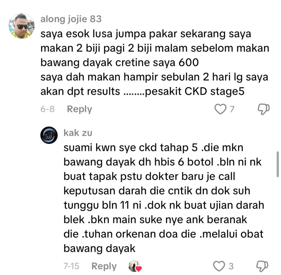Like along jojie 83's comment with heart
Screen dimensions: 281x275
coord(220,109)
